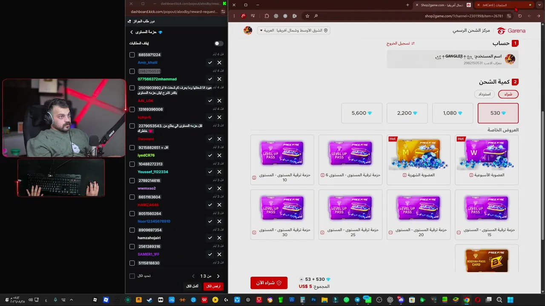Select the 1,080 diamonds amount
Viewport: 545px width, 306px height.
tap(453, 113)
